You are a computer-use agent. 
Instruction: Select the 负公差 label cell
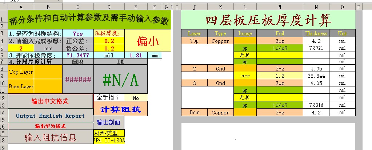(x=78, y=48)
